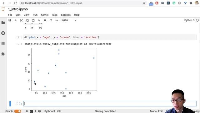Click the Python 3 | Idle status entry
The width and height of the screenshot is (200, 113).
click(53, 111)
